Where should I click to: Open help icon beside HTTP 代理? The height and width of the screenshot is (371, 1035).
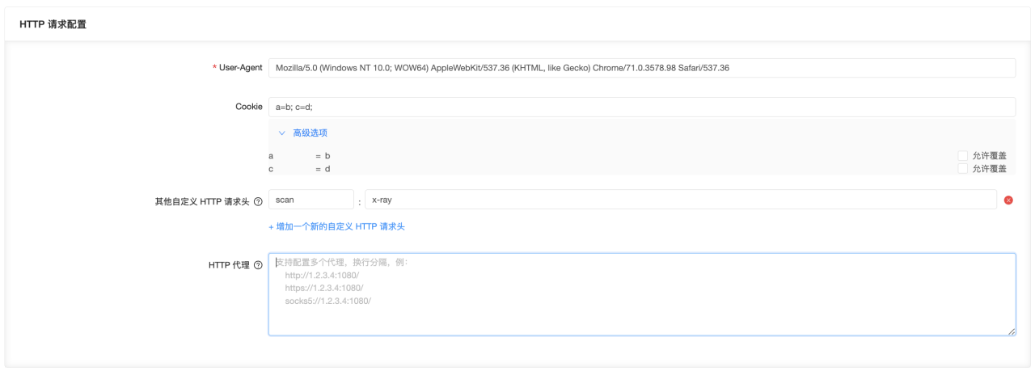coord(258,265)
